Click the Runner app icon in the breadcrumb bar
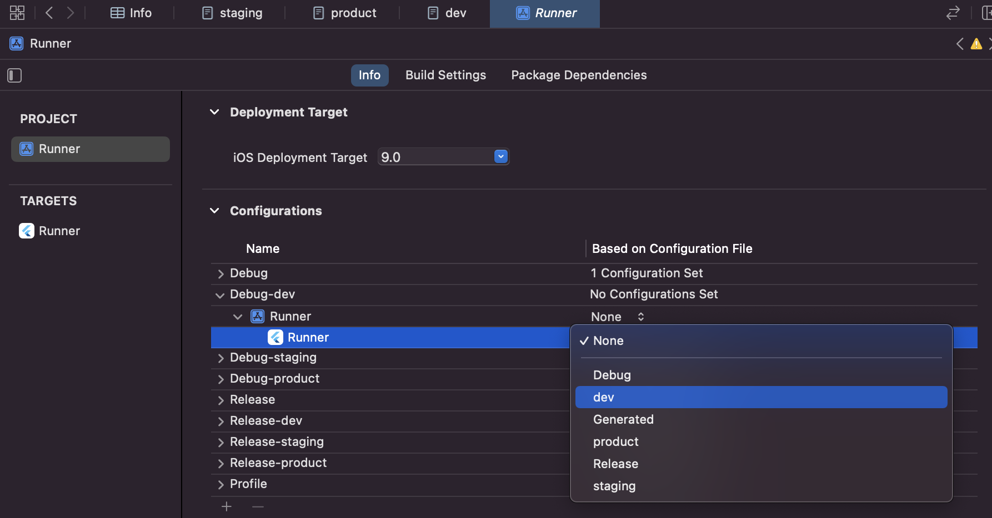This screenshot has height=518, width=992. (x=16, y=43)
